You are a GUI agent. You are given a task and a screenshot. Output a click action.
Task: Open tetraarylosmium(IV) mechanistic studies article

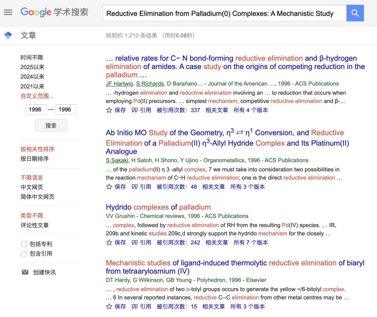tap(235, 267)
